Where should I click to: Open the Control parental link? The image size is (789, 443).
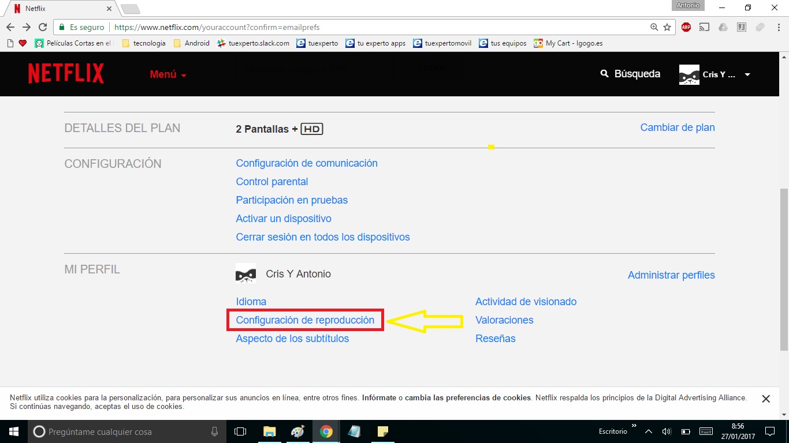click(x=271, y=182)
